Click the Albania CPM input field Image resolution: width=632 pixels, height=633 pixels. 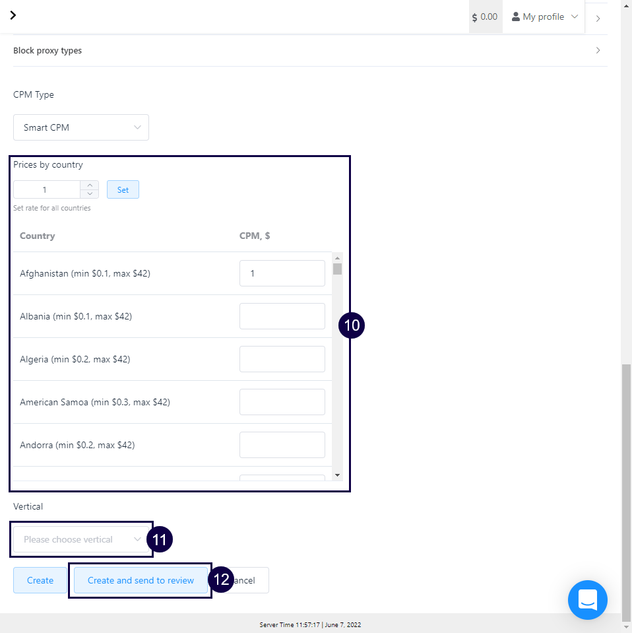point(282,316)
